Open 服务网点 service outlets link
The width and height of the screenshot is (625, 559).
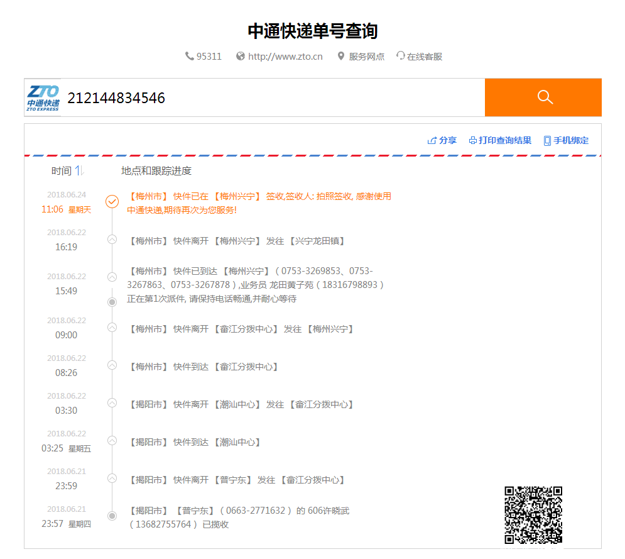coord(366,57)
